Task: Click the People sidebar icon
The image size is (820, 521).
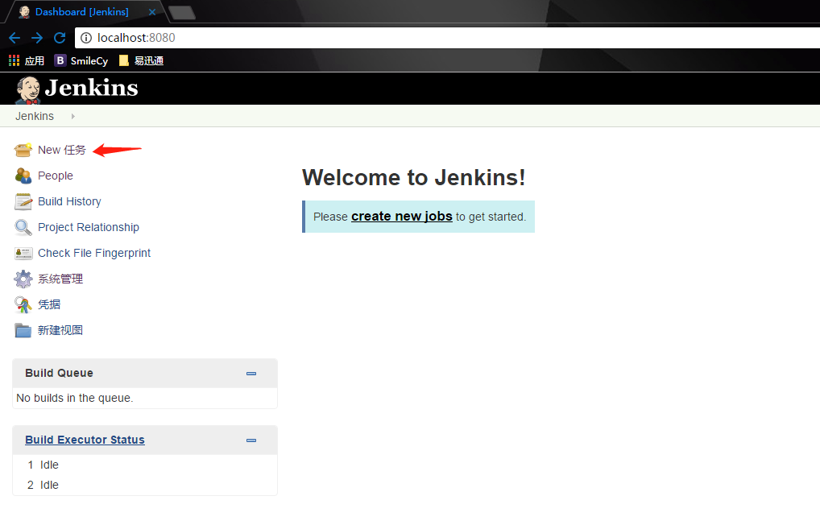Action: click(x=23, y=176)
